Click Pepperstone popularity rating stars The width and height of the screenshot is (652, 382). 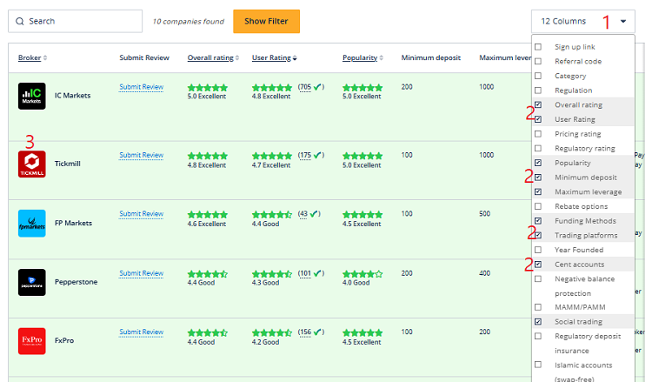[363, 274]
